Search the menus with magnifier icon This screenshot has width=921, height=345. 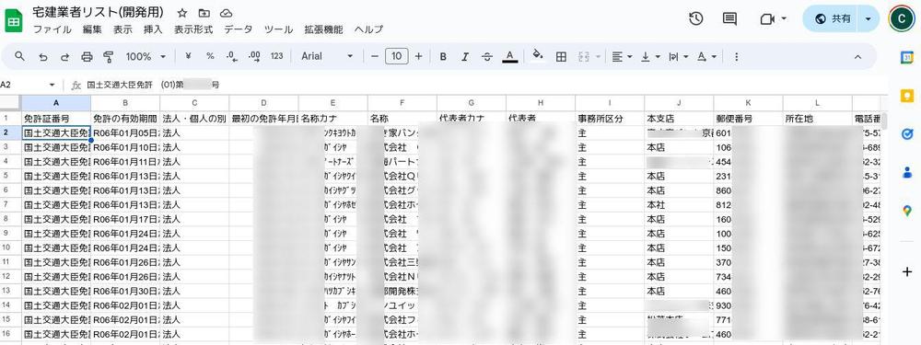(x=20, y=56)
